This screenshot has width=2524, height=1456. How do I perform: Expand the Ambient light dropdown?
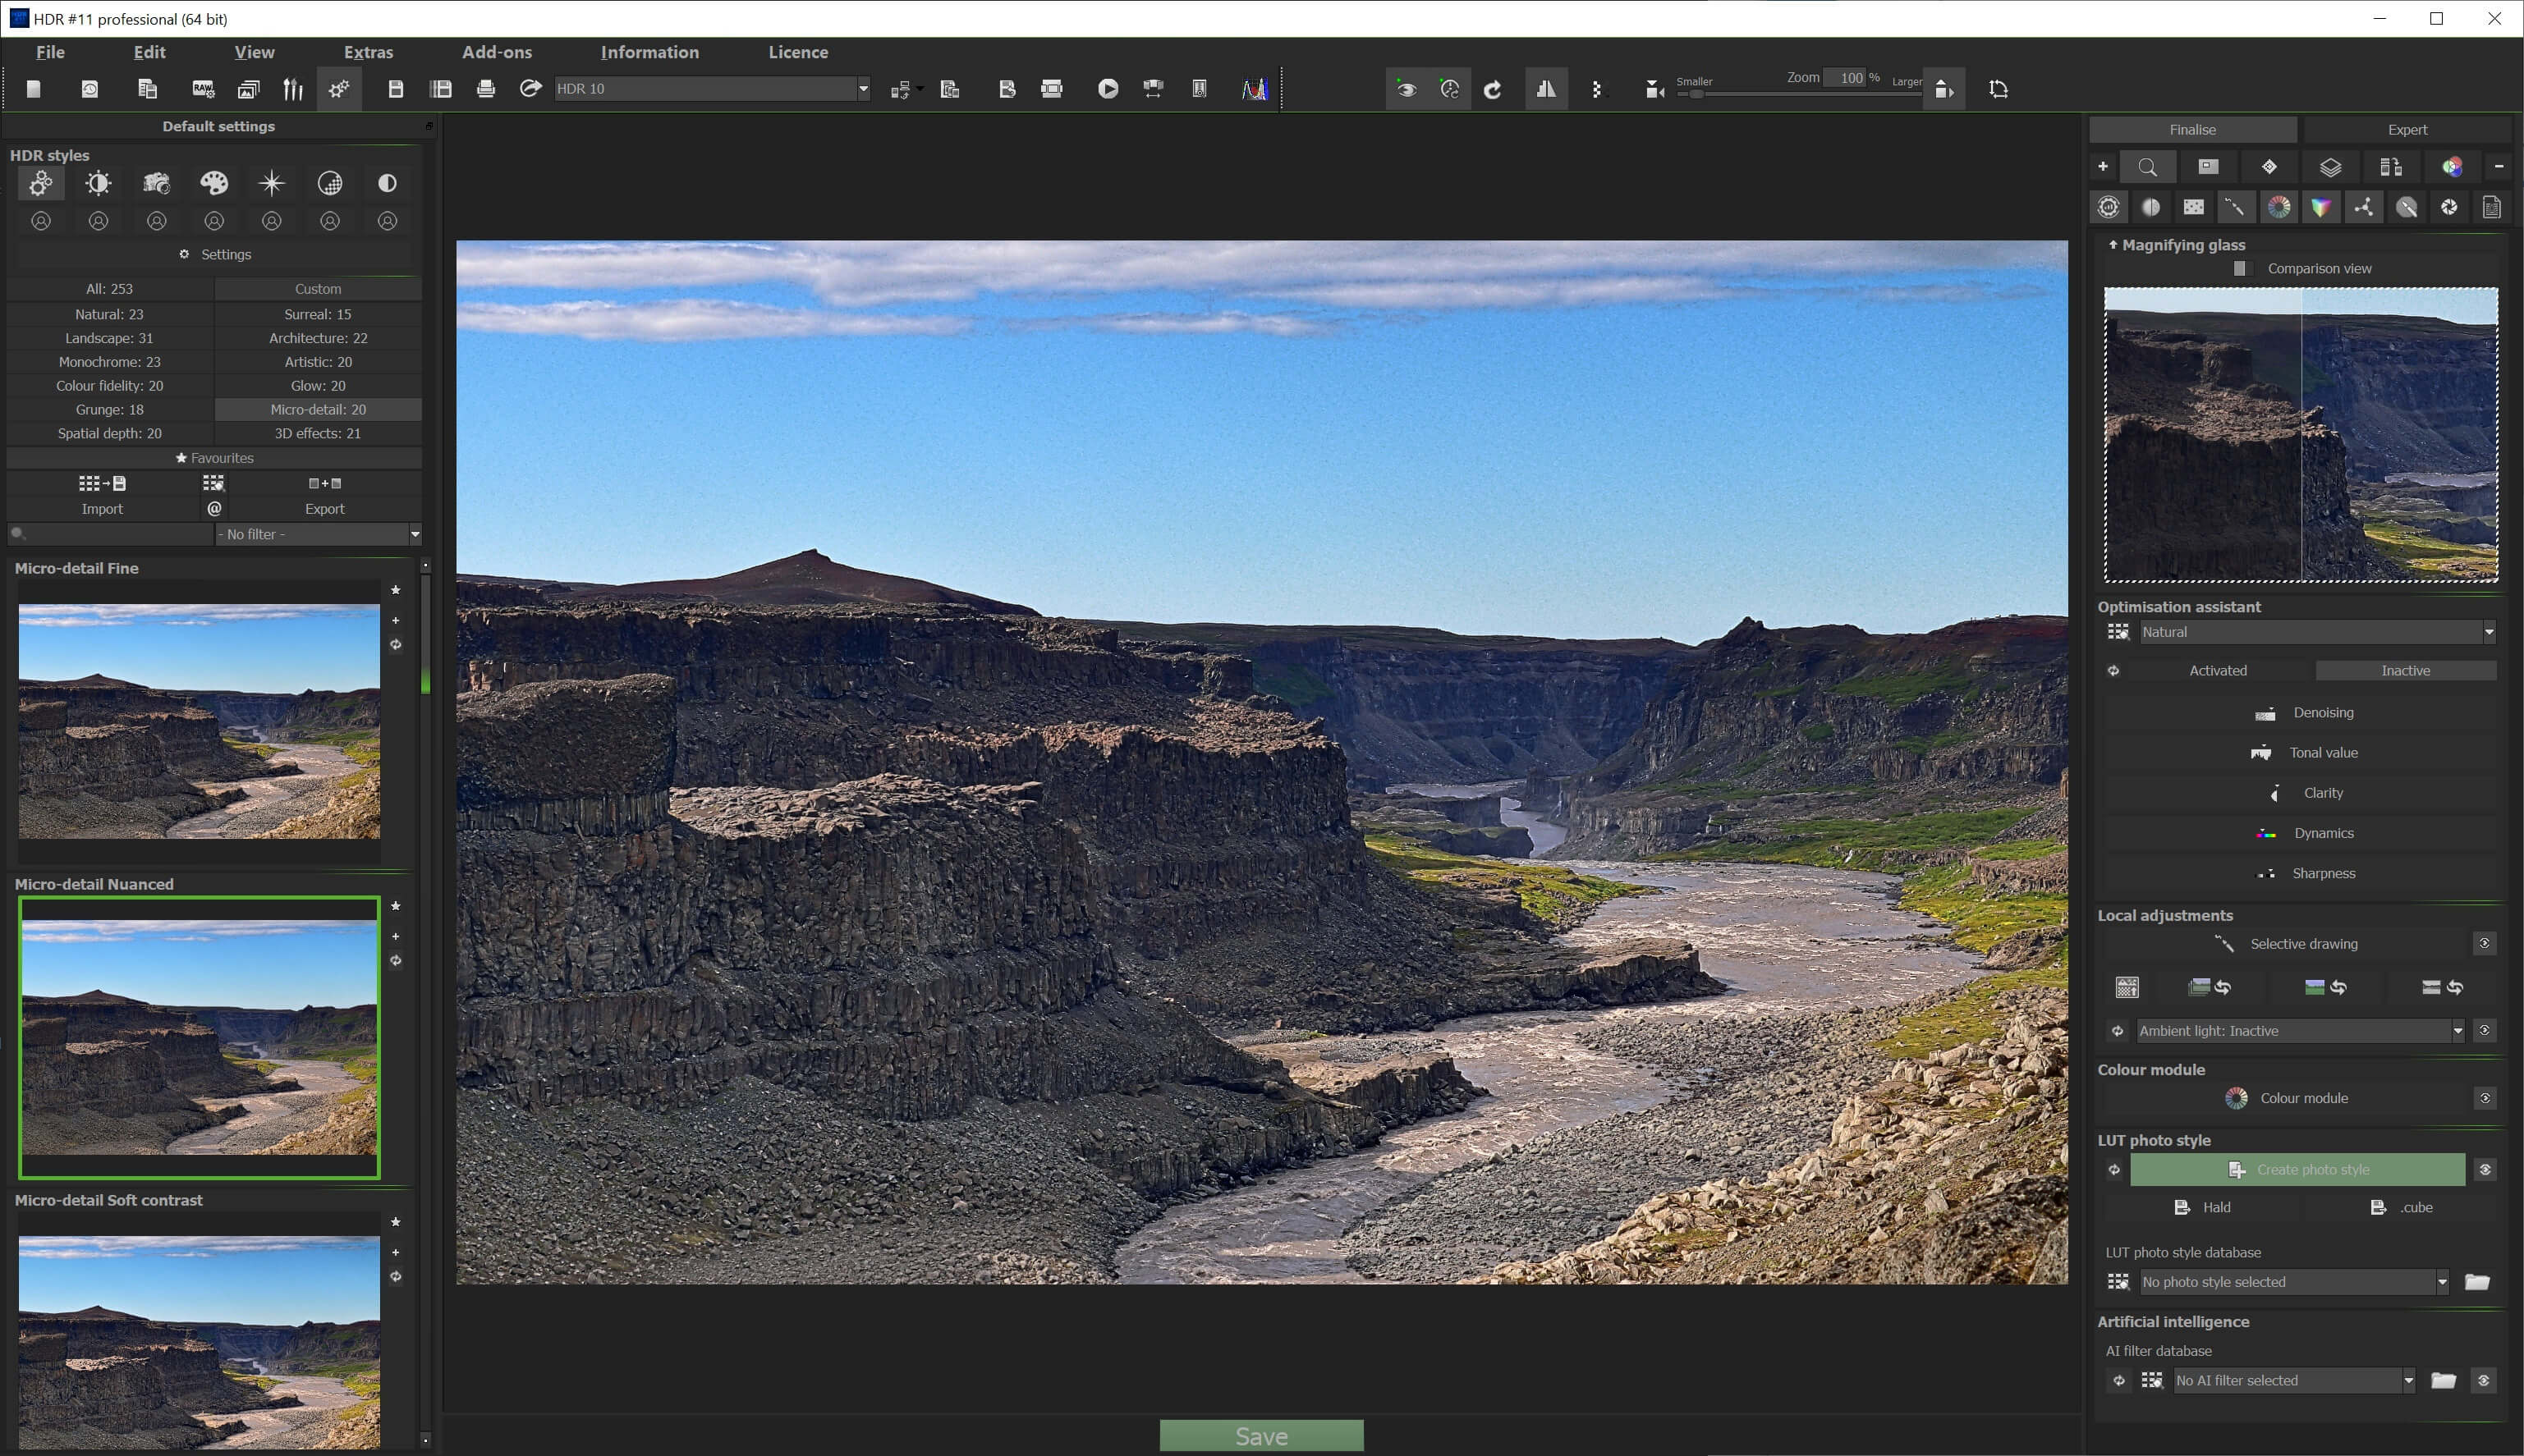click(x=2458, y=1030)
